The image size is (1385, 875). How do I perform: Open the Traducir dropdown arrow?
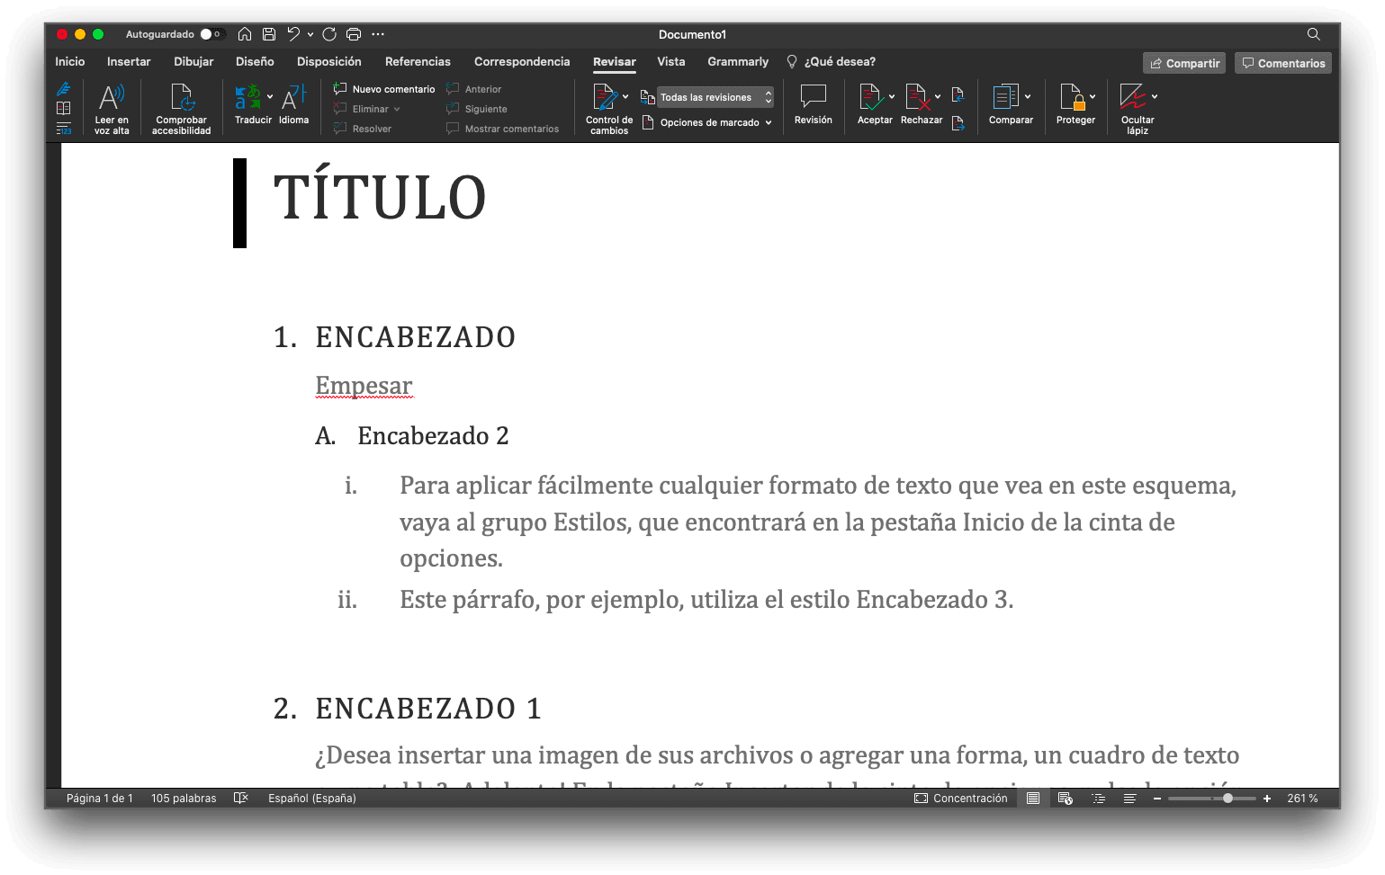click(x=269, y=97)
